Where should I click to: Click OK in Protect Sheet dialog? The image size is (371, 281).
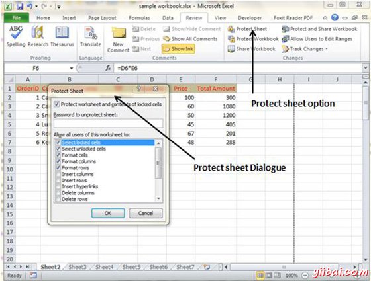108,213
